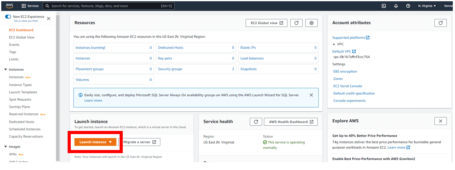455x170 pixels.
Task: Collapse the Images sidebar section
Action: [6, 147]
